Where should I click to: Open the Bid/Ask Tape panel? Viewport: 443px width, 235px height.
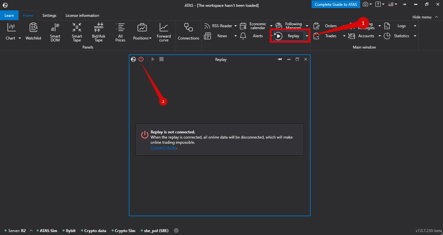point(99,32)
